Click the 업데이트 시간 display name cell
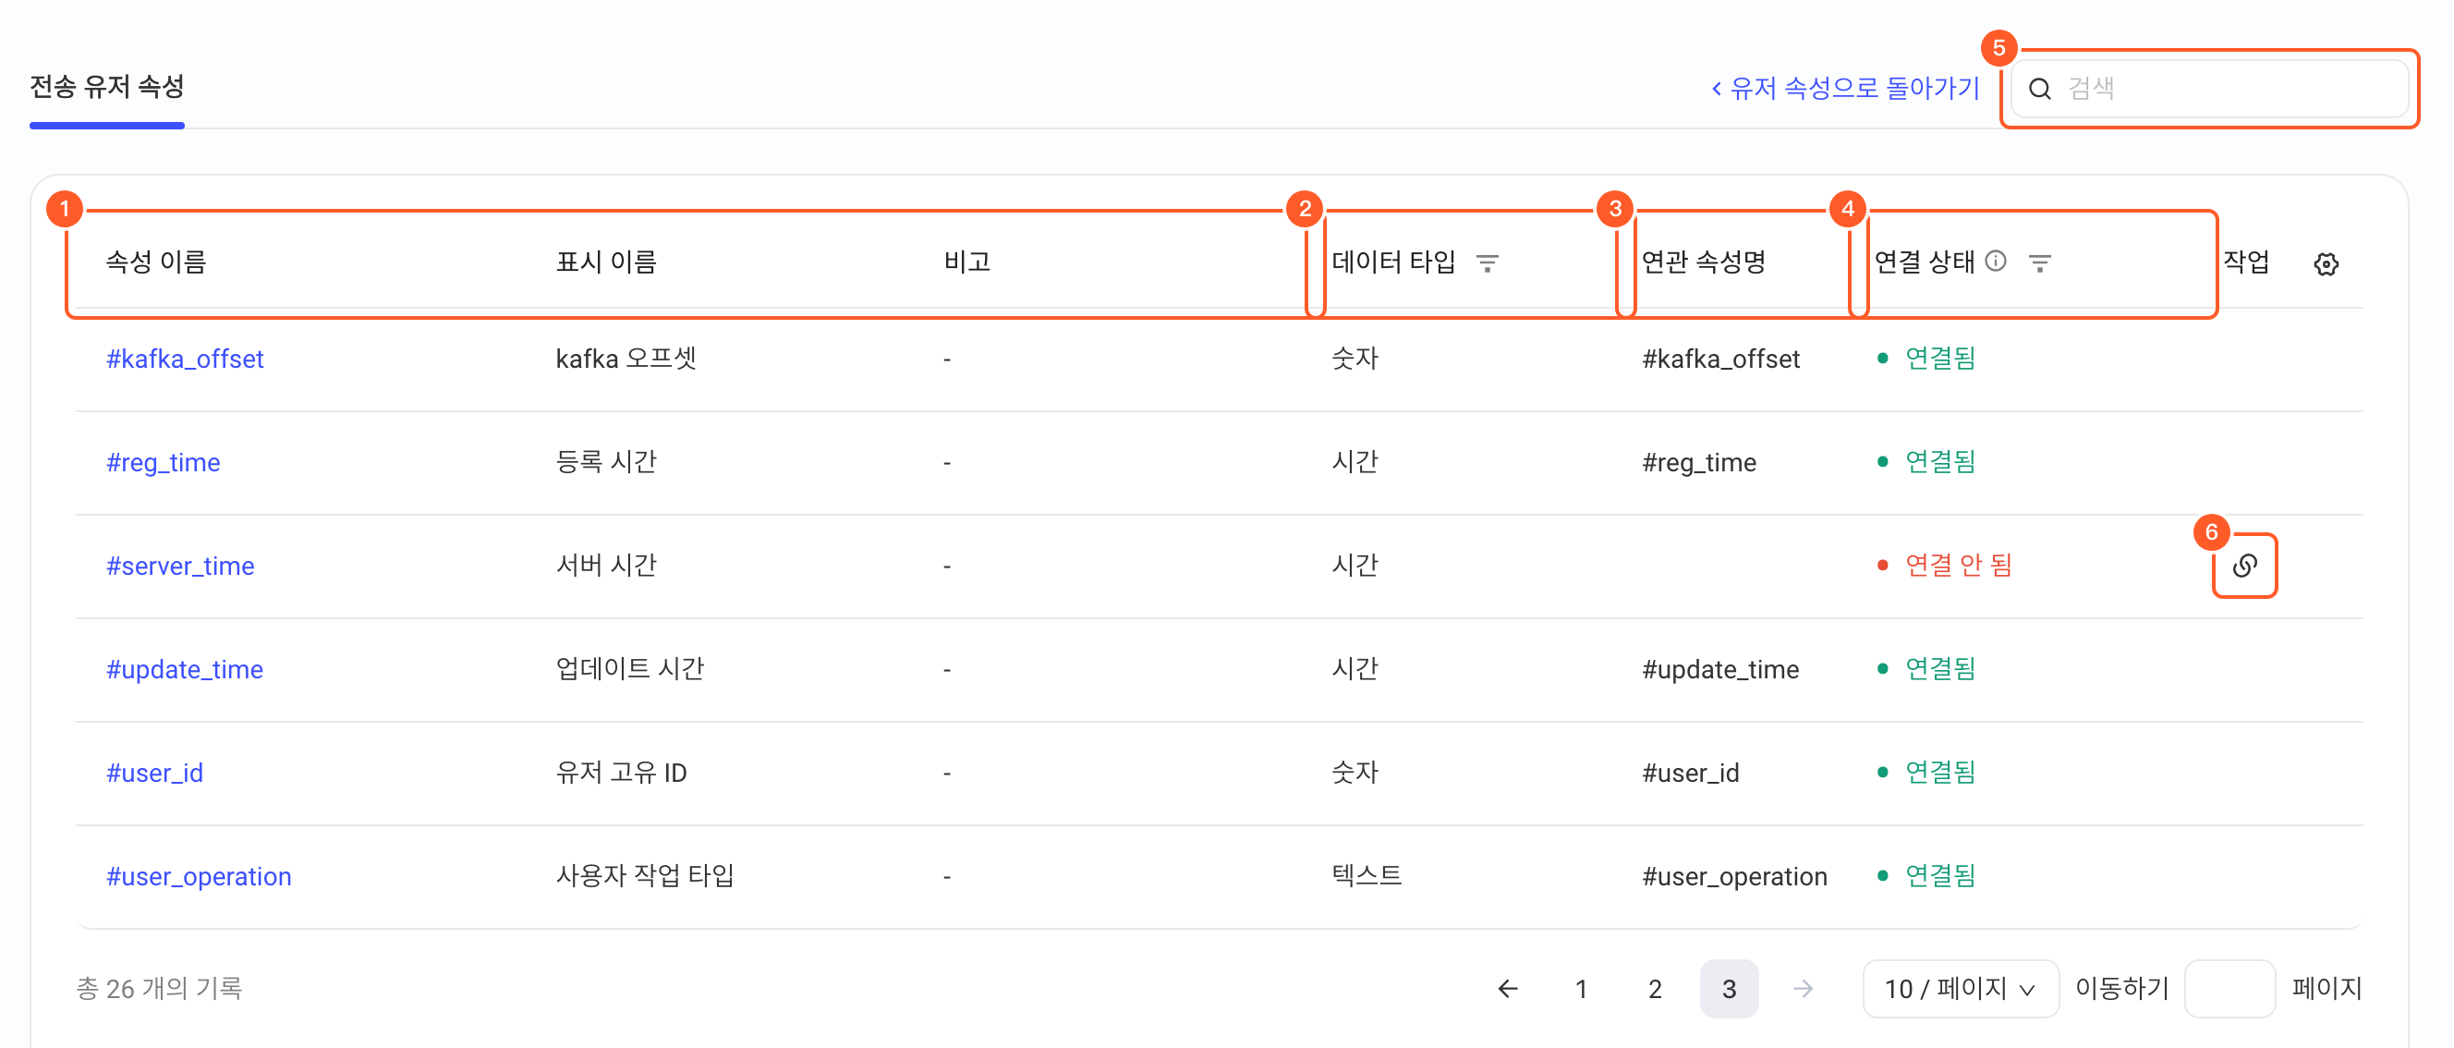2454x1048 pixels. point(631,670)
